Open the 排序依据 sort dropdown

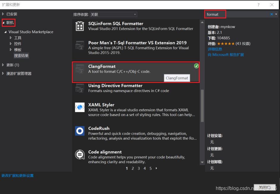[x=113, y=15]
